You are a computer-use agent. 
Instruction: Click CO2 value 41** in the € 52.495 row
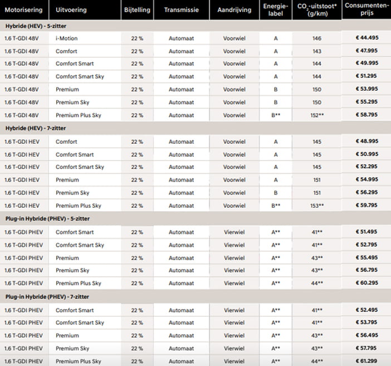[x=317, y=310]
